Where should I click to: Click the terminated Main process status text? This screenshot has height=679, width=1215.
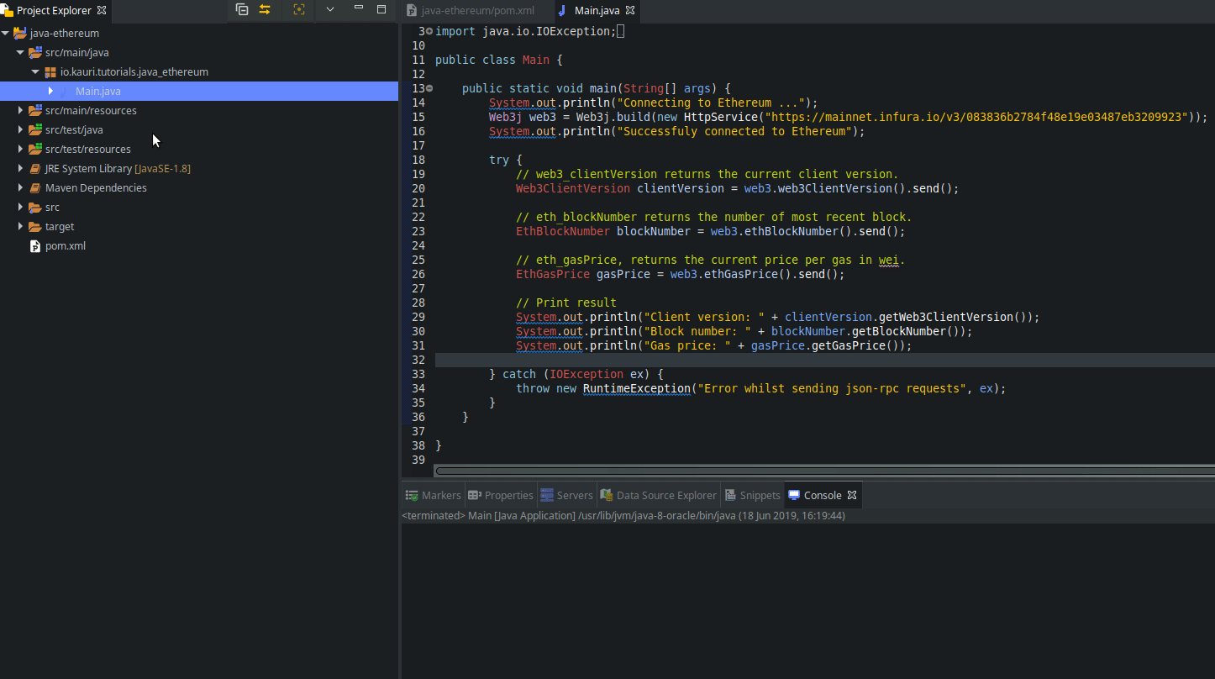pyautogui.click(x=623, y=516)
